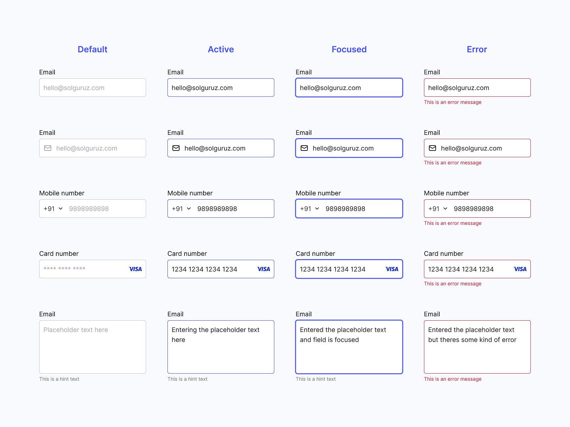Open the +91 country code dropdown in Default column
The image size is (570, 427).
click(53, 209)
